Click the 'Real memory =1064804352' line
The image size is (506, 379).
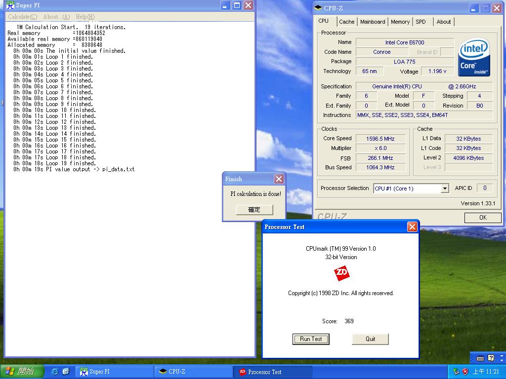pyautogui.click(x=56, y=33)
